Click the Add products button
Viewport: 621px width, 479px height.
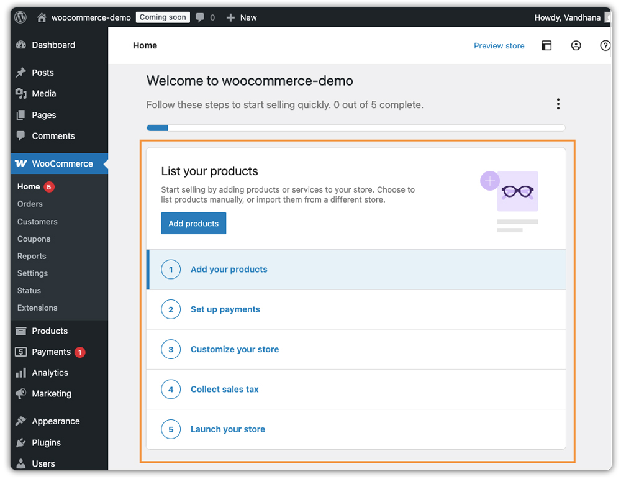193,223
